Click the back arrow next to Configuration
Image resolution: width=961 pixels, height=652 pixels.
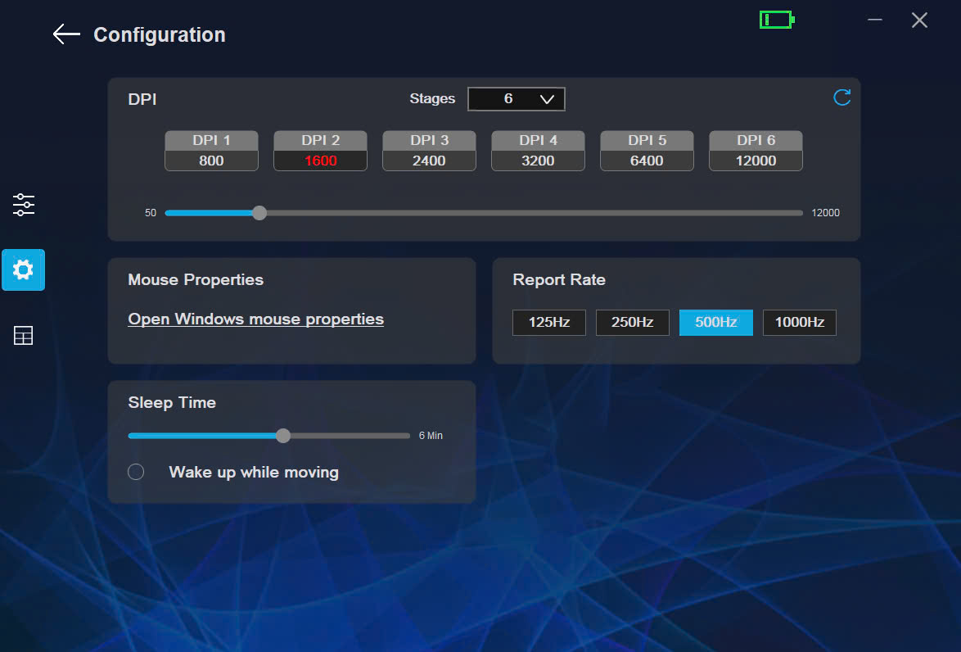(x=66, y=34)
